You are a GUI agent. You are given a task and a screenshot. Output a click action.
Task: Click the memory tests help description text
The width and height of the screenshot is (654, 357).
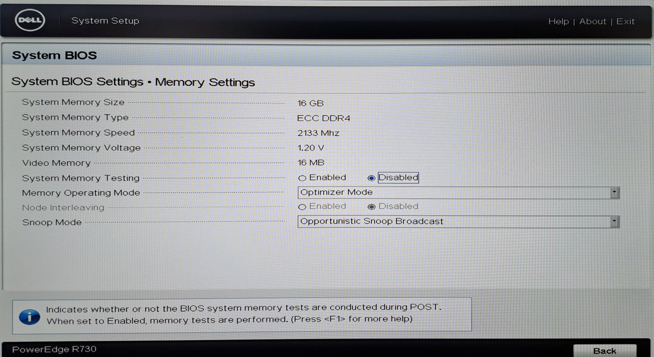[244, 314]
